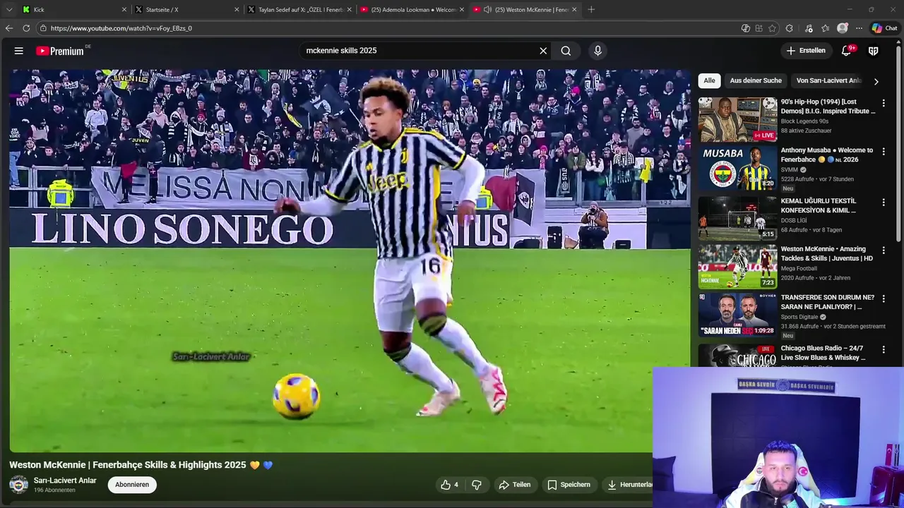The width and height of the screenshot is (904, 508).
Task: Open browser profile avatar
Action: (842, 28)
